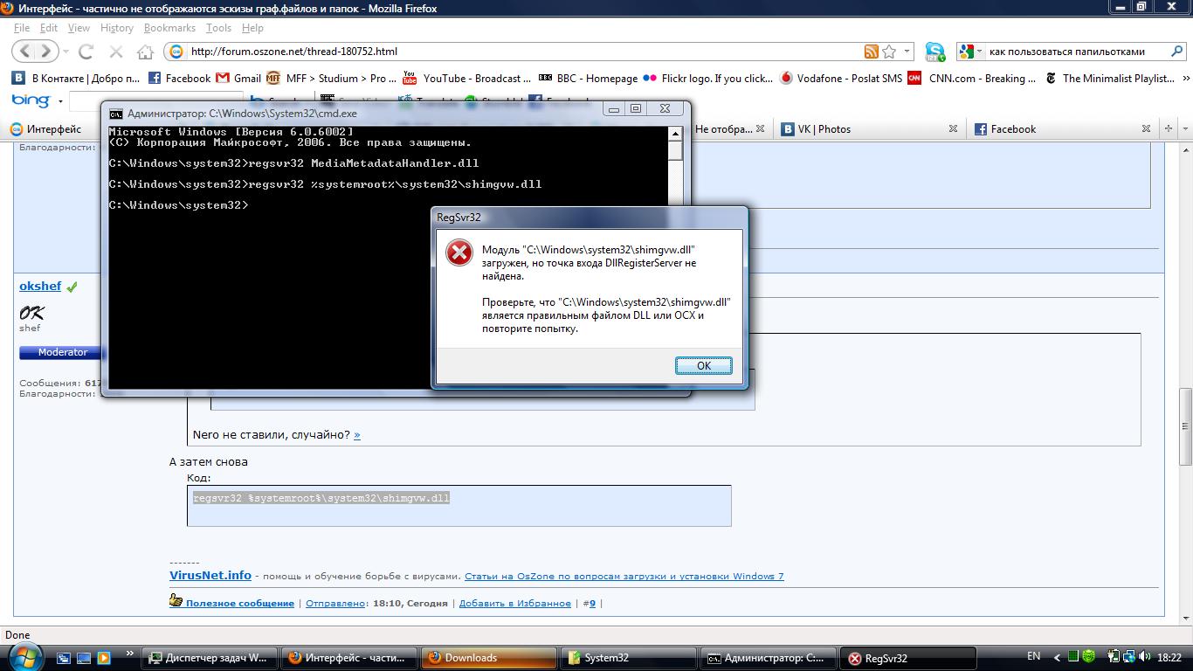
Task: Click the address bar URL field
Action: pos(524,52)
